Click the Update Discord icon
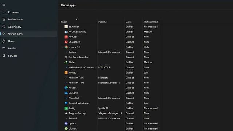This screenshot has width=233, height=131. (66, 123)
